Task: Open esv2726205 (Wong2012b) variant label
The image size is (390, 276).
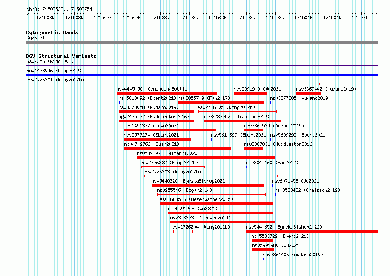Action: point(226,107)
